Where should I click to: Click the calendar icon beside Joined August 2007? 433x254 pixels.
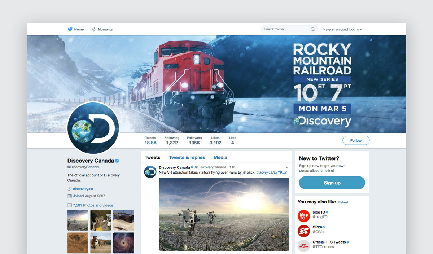pyautogui.click(x=70, y=196)
